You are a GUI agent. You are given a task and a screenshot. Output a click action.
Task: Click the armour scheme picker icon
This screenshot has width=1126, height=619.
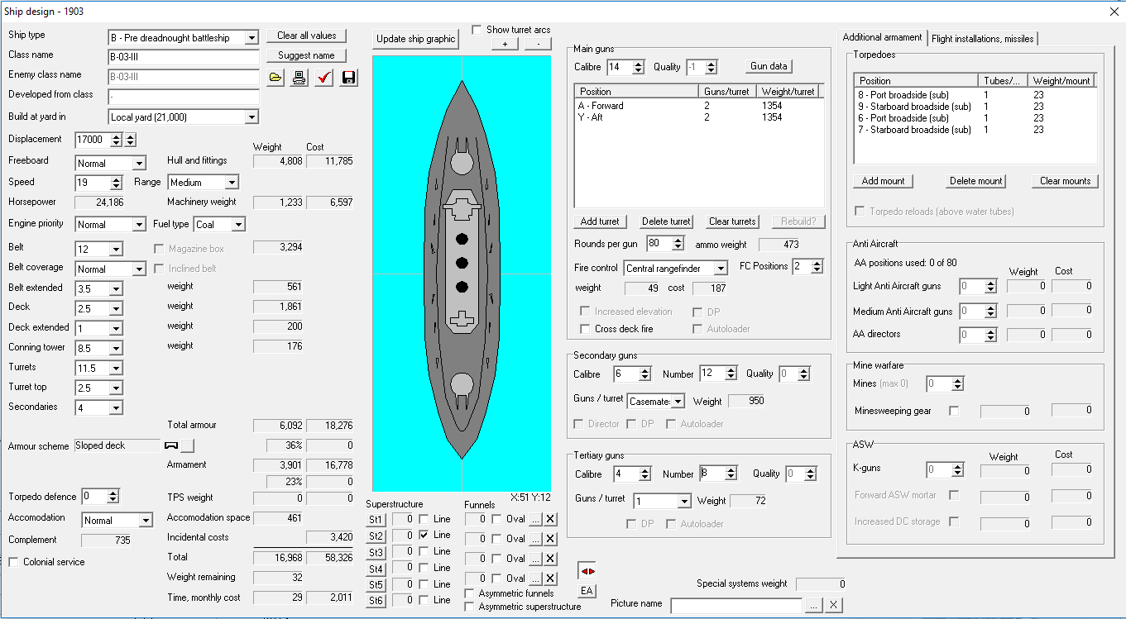172,445
